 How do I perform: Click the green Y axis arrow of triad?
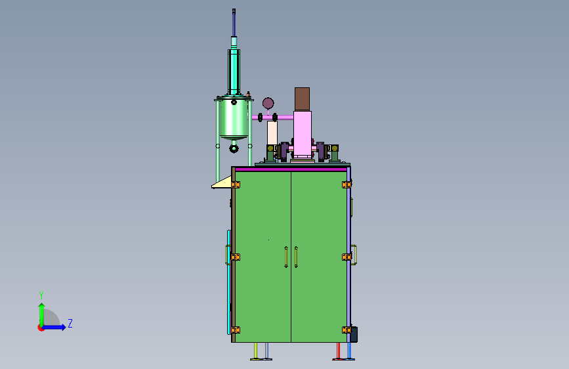[x=41, y=314]
